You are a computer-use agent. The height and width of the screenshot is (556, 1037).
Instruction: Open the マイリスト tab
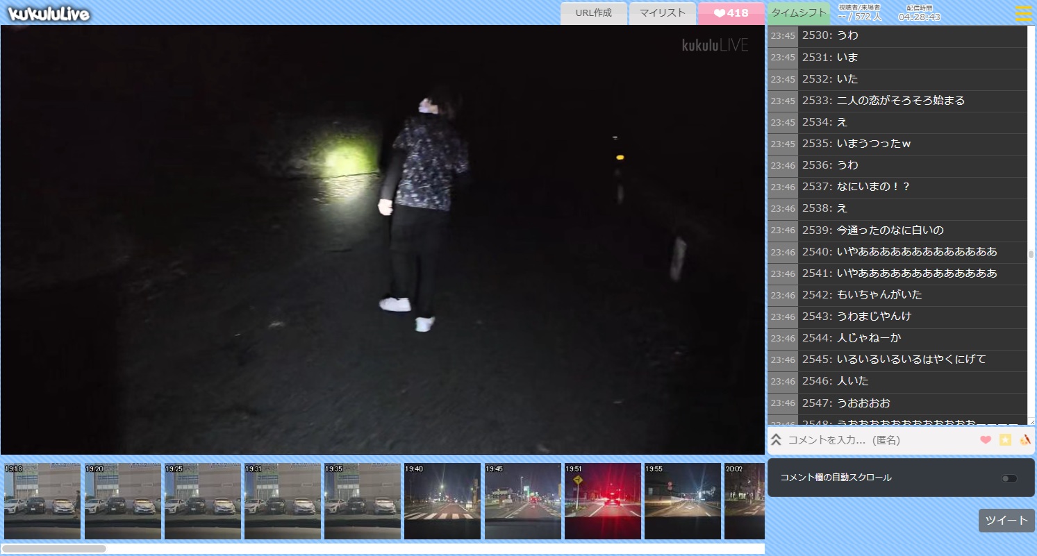pos(662,13)
